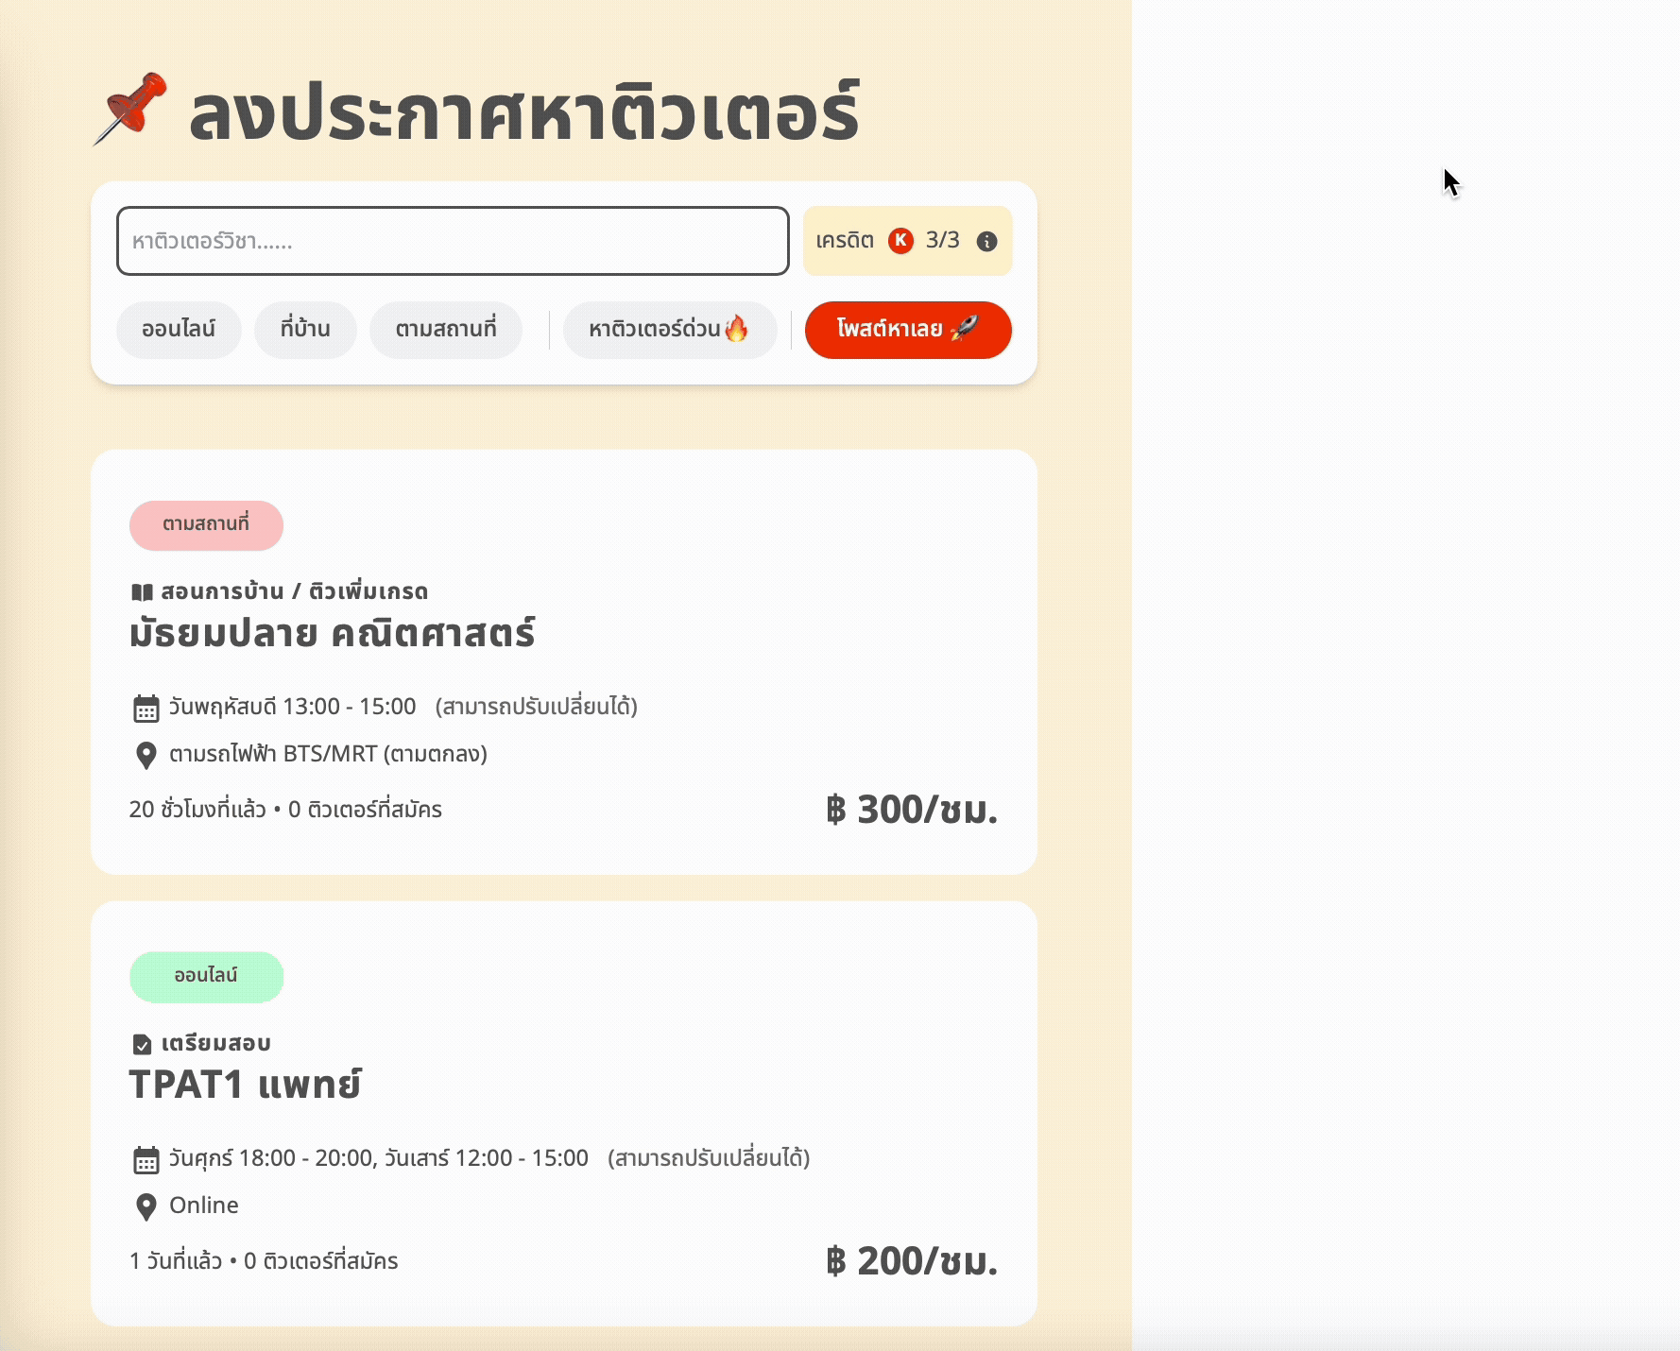
Task: Click the green ออนไลน์ tag on post
Action: 206,976
